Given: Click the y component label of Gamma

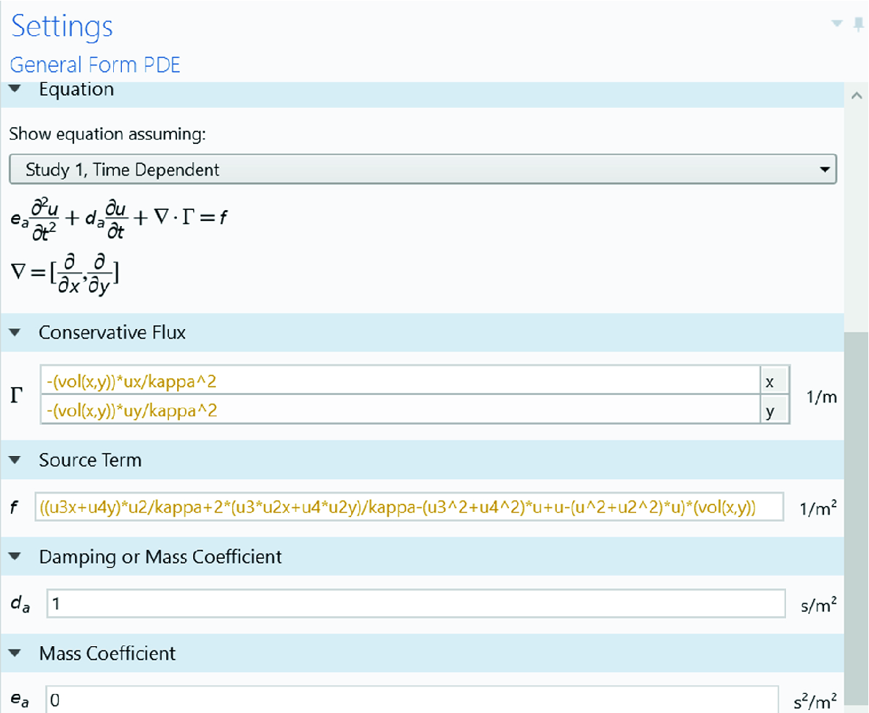Looking at the screenshot, I should (x=769, y=411).
